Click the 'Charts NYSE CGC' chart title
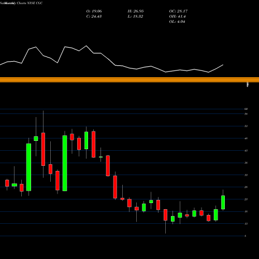 click(30, 3)
